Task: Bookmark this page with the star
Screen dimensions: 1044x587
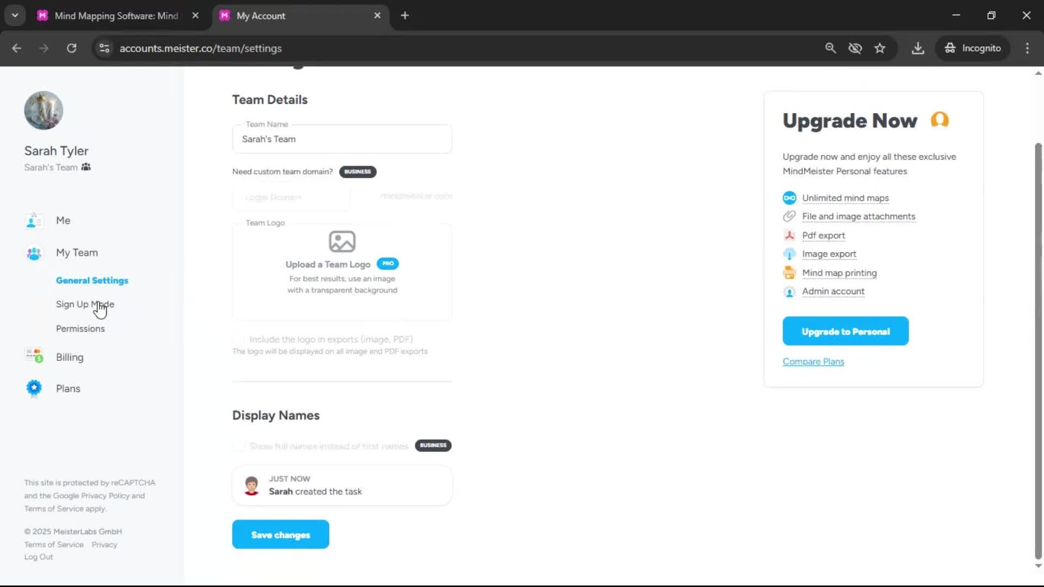Action: (x=880, y=48)
